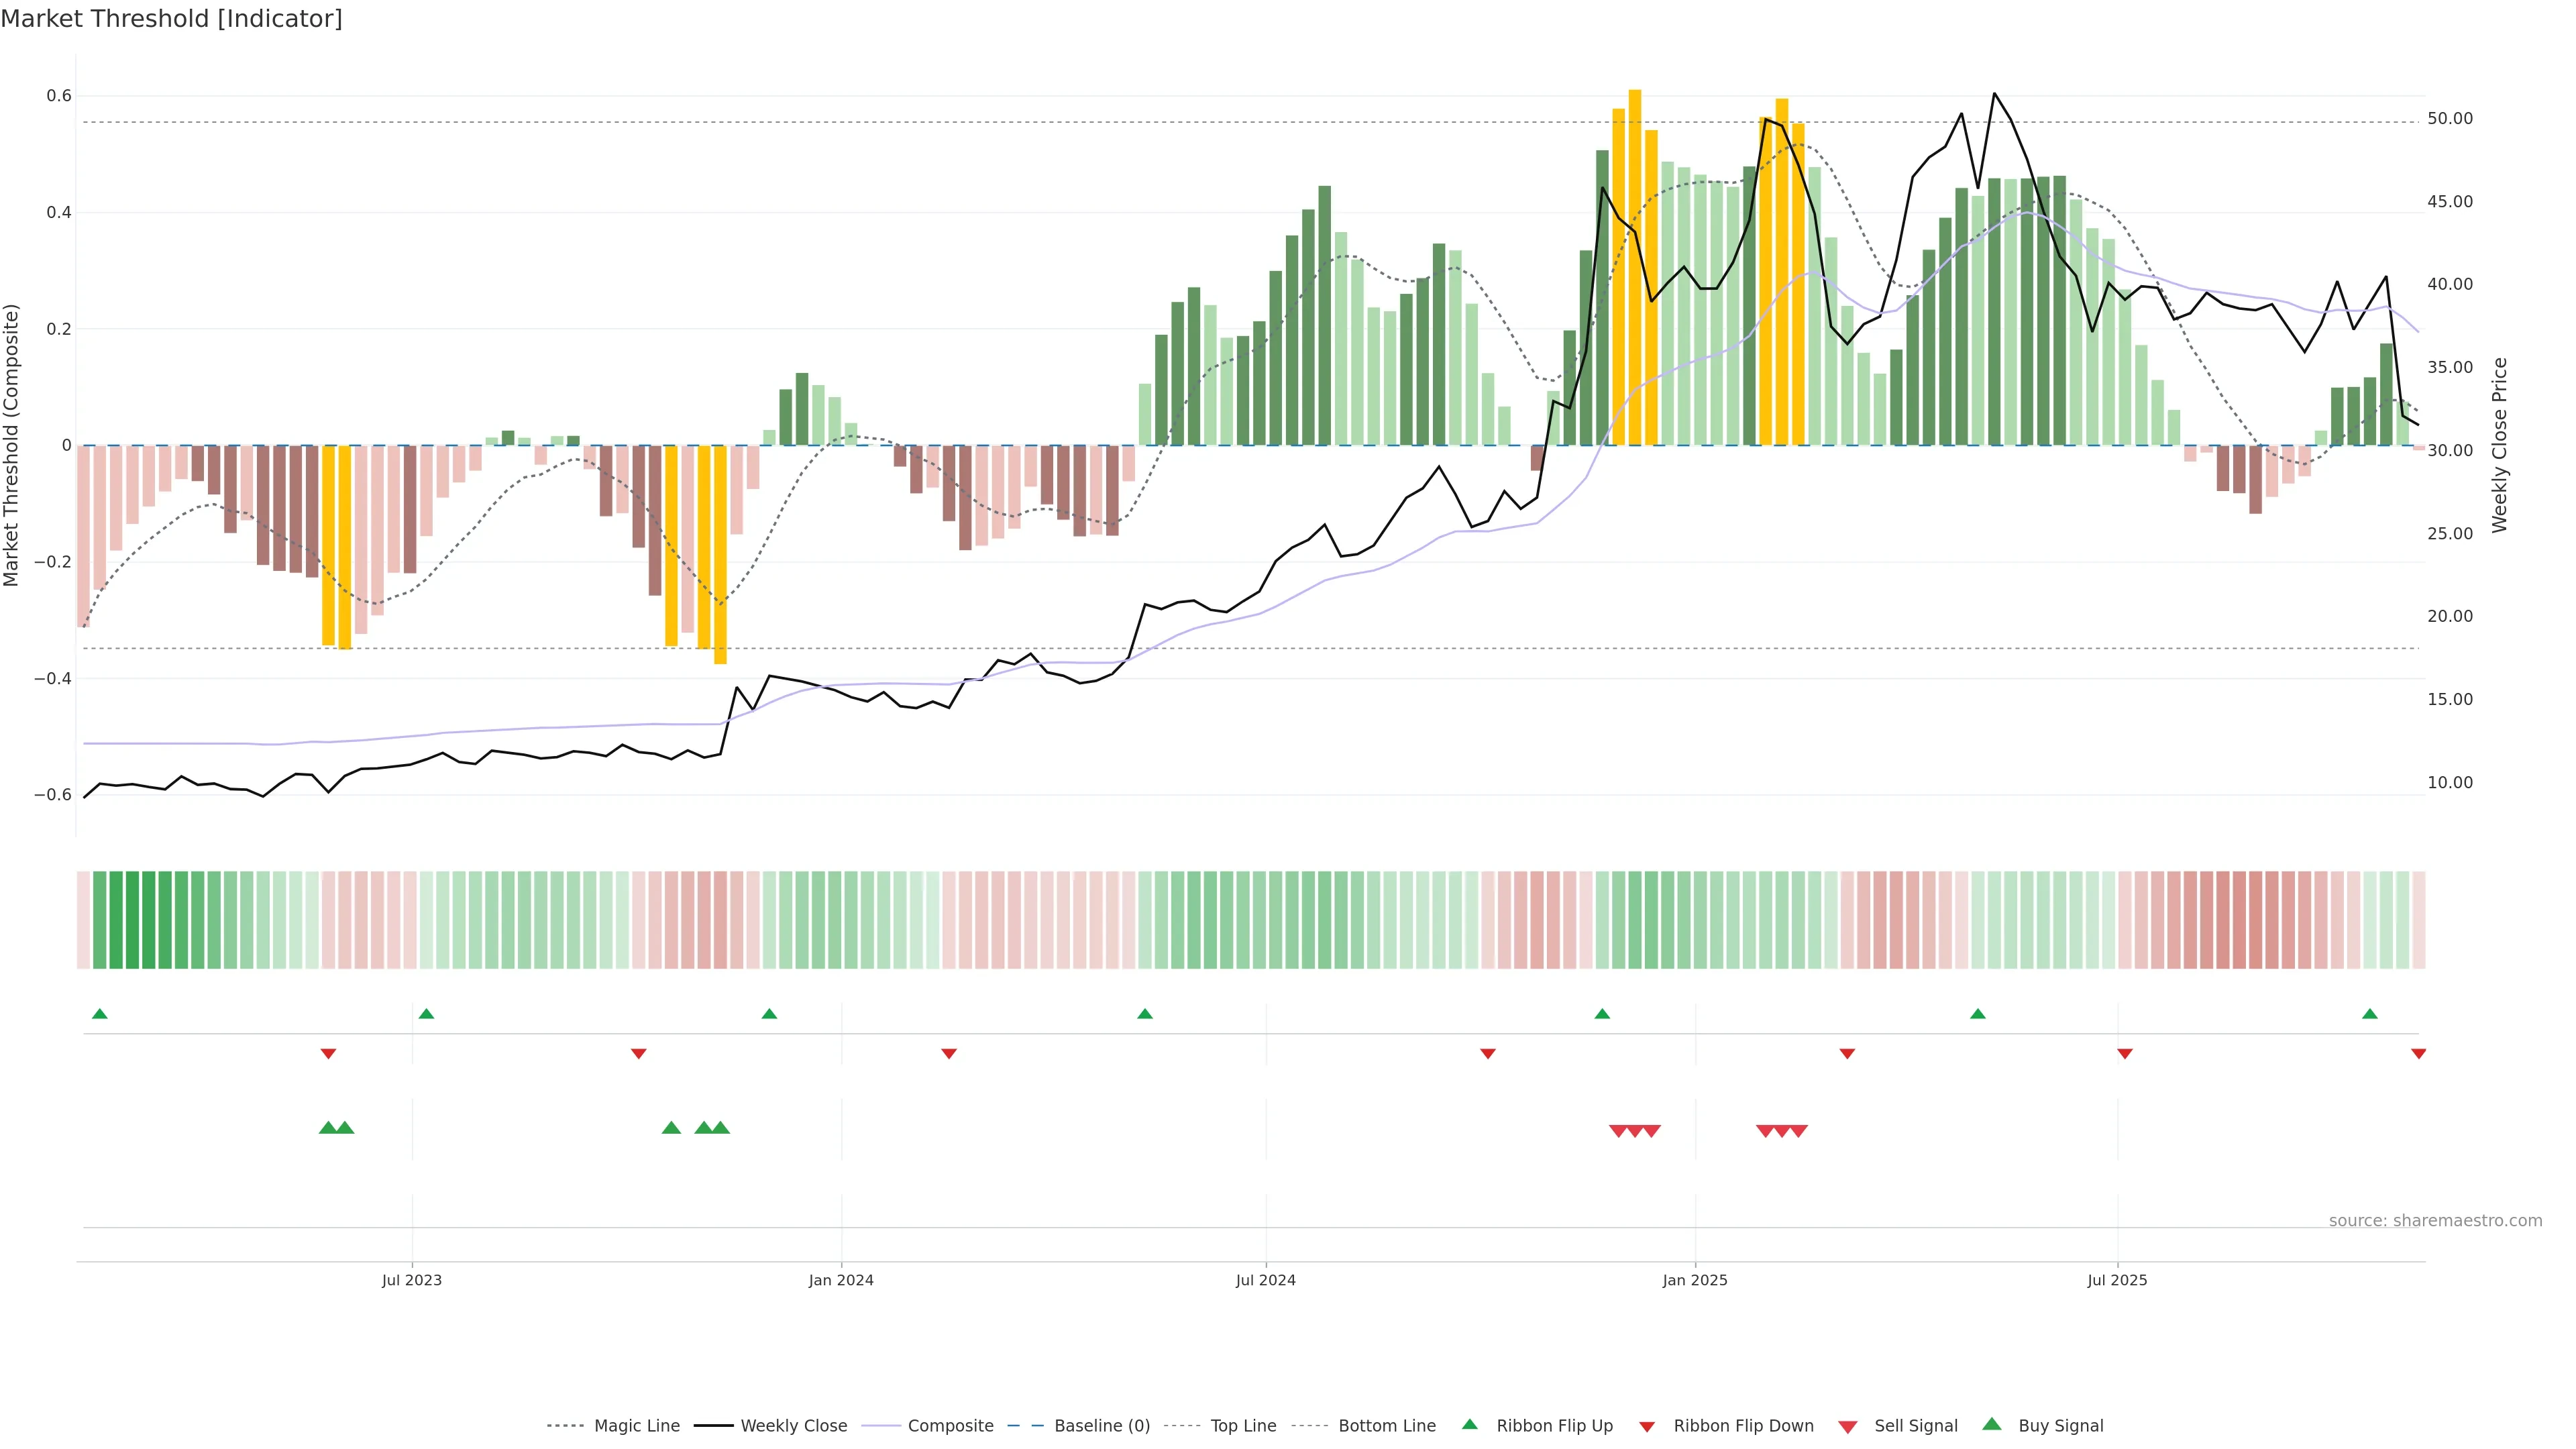Toggle the Composite legend entry

[950, 1426]
